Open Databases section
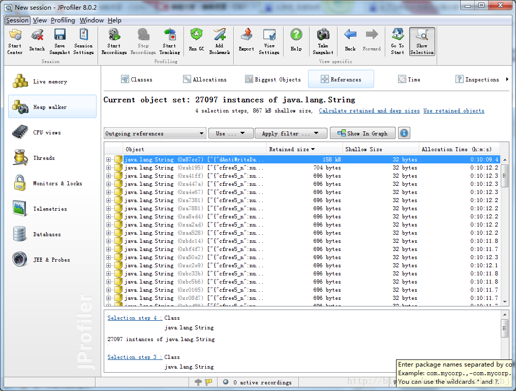The width and height of the screenshot is (516, 391). pyautogui.click(x=52, y=234)
